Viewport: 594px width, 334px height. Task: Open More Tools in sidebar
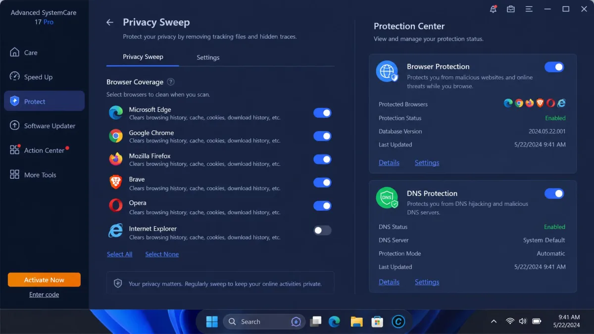click(x=45, y=175)
